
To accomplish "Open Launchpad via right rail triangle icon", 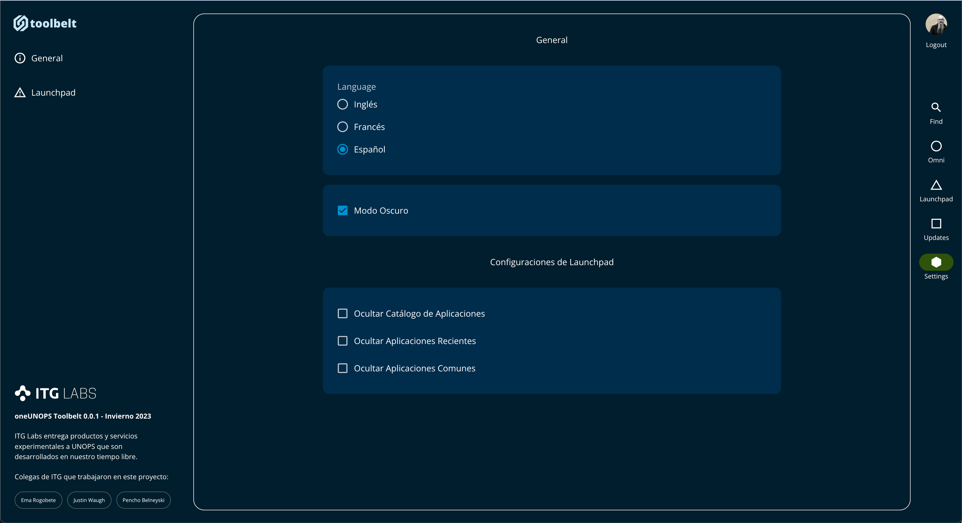I will [935, 185].
